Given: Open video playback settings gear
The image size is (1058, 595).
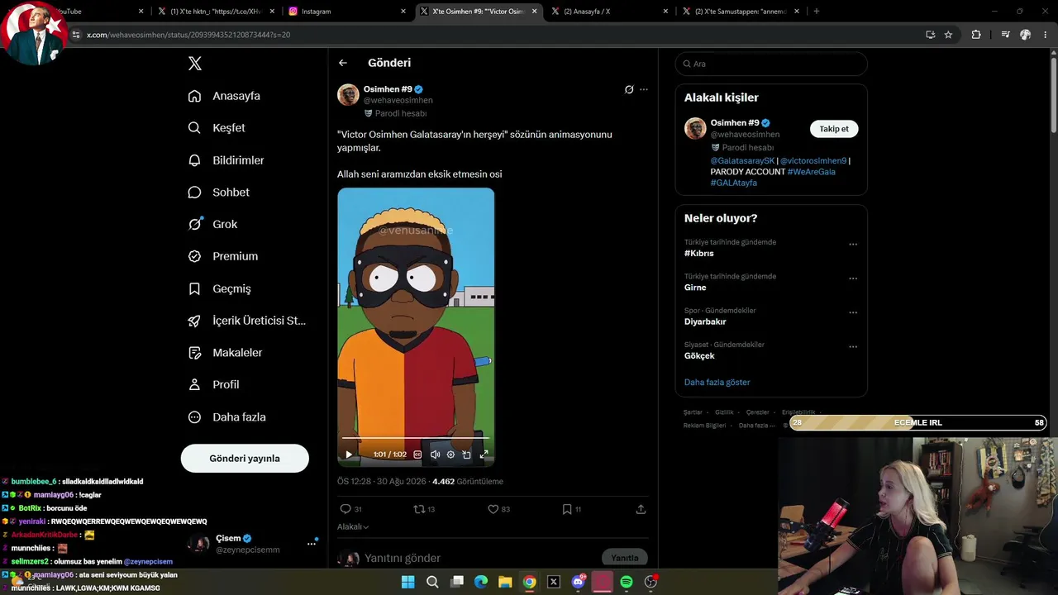Looking at the screenshot, I should [x=450, y=455].
